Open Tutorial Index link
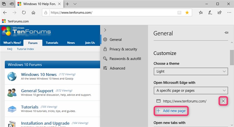 click(x=25, y=49)
